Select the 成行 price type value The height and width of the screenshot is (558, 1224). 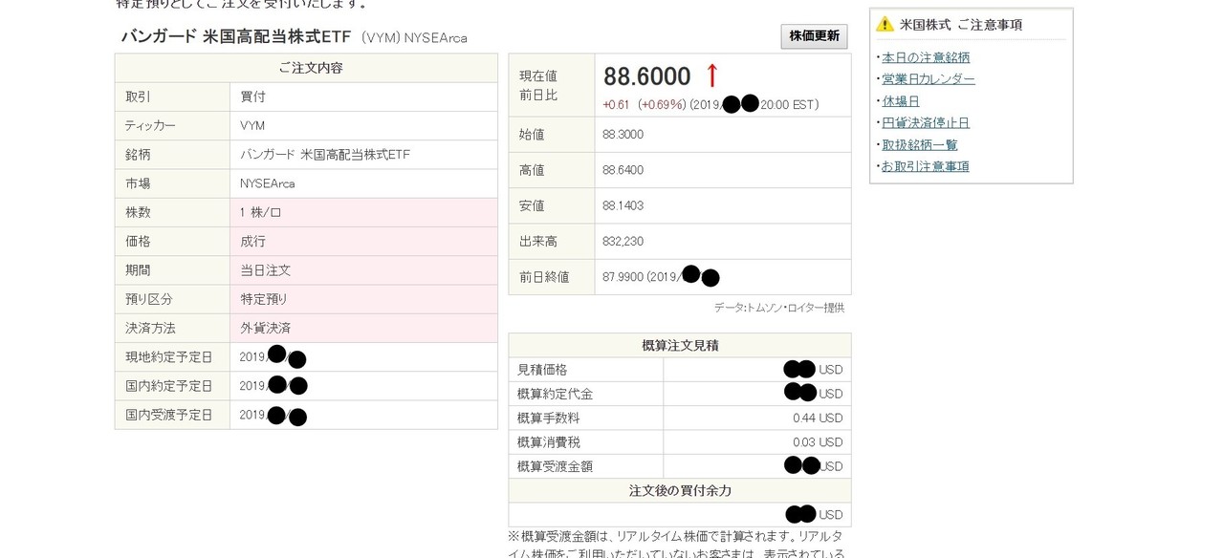point(253,242)
